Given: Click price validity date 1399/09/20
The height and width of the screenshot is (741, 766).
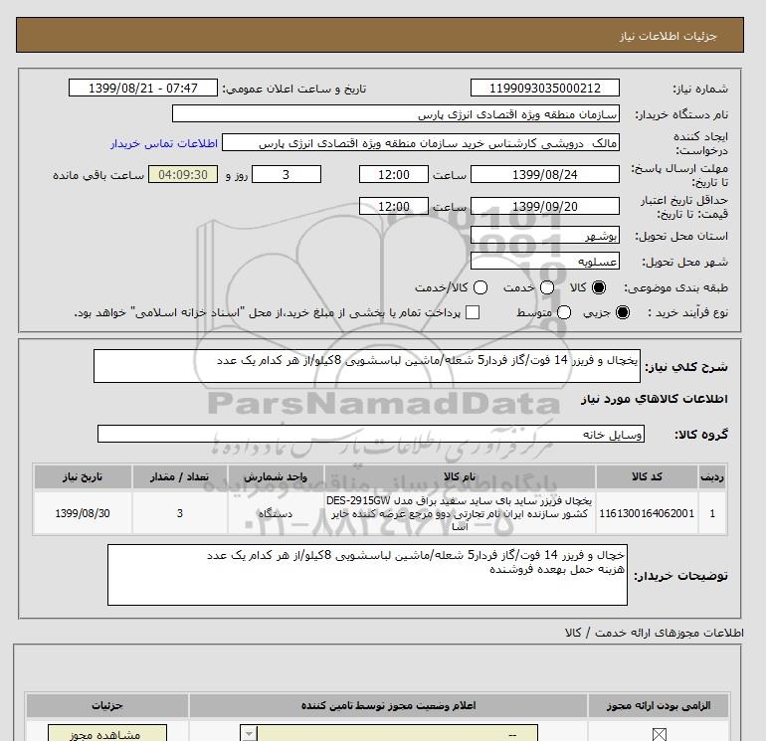Looking at the screenshot, I should tap(545, 206).
